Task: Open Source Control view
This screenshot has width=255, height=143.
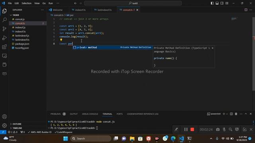Action: point(4,29)
